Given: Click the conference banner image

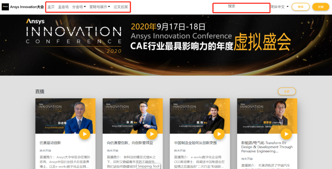Looking at the screenshot, I should [166, 45].
